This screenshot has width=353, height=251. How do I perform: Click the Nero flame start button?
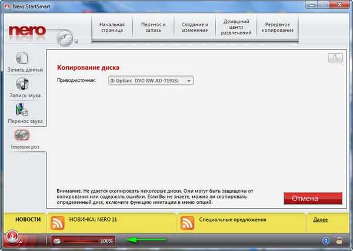point(12,237)
